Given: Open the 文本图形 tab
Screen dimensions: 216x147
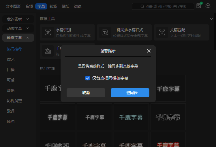Looking at the screenshot, I should [13, 6].
